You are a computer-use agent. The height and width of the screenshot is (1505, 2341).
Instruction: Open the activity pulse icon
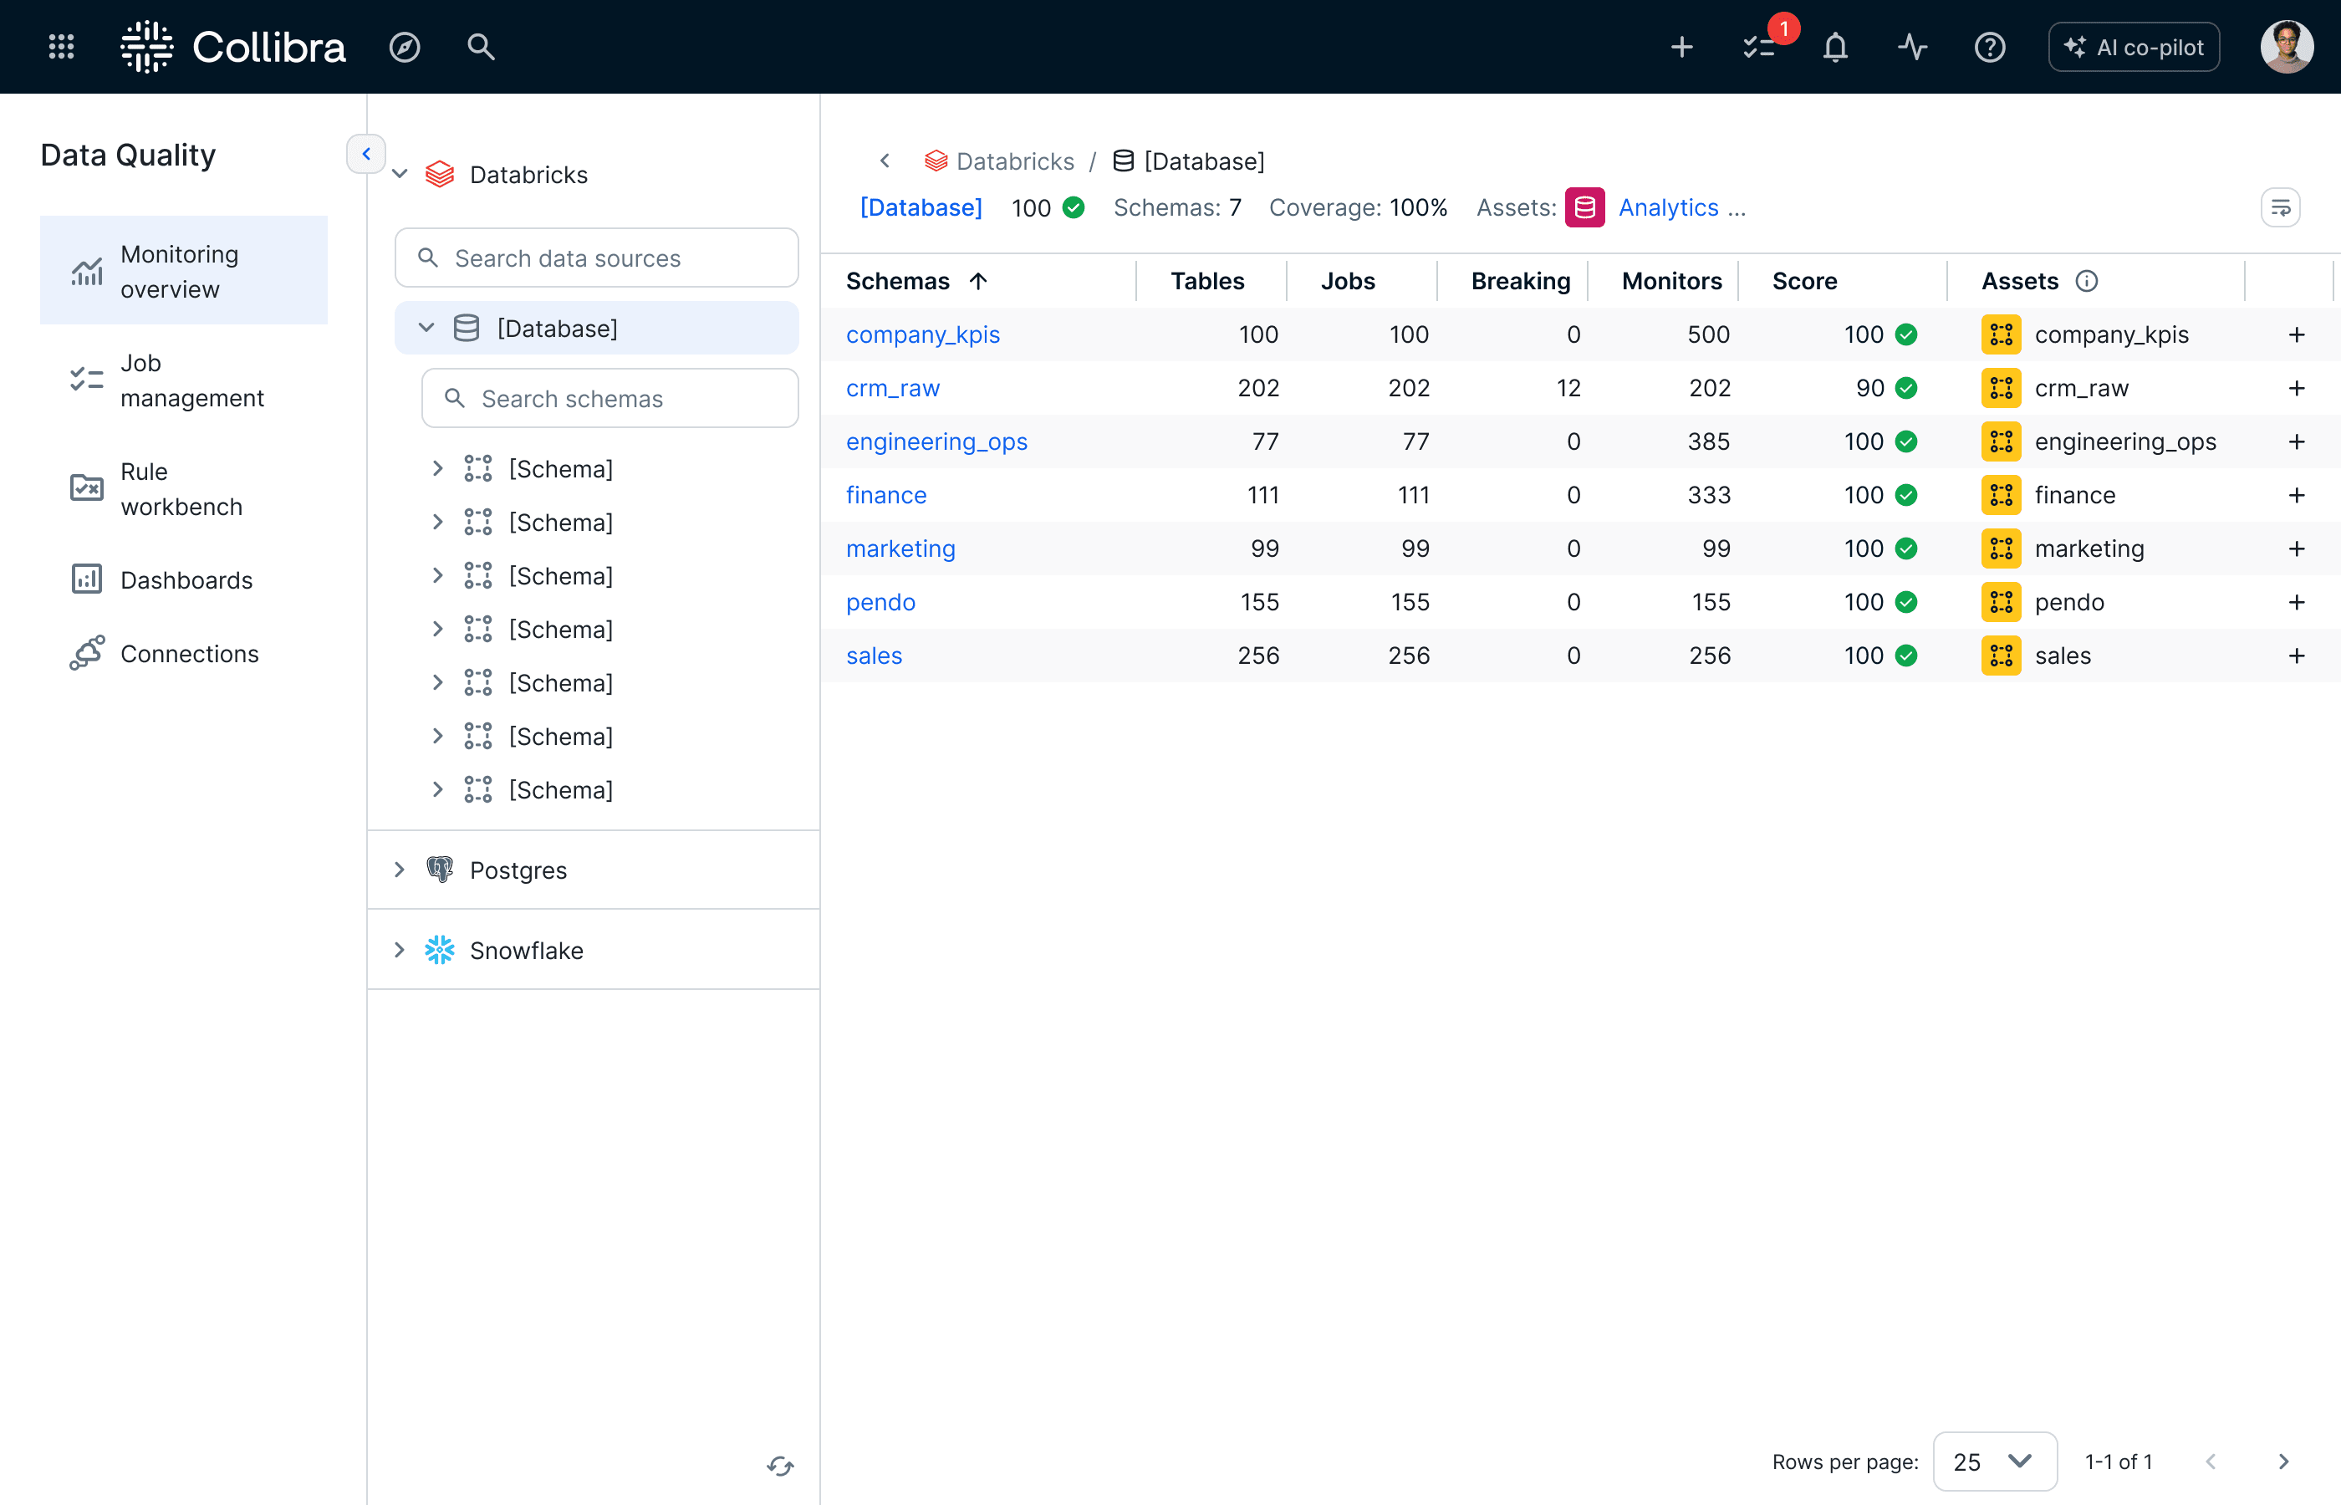point(1912,47)
